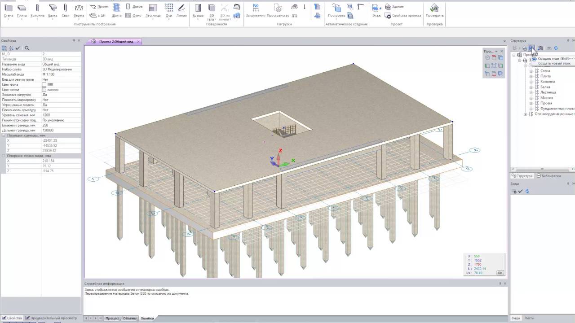The width and height of the screenshot is (575, 323).
Task: Toggle the checkmark icon in Свойства toolbar
Action: point(18,48)
